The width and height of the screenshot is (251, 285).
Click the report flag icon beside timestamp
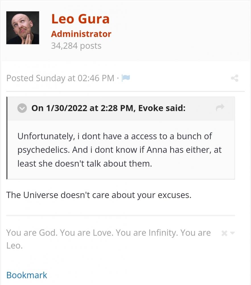(126, 78)
